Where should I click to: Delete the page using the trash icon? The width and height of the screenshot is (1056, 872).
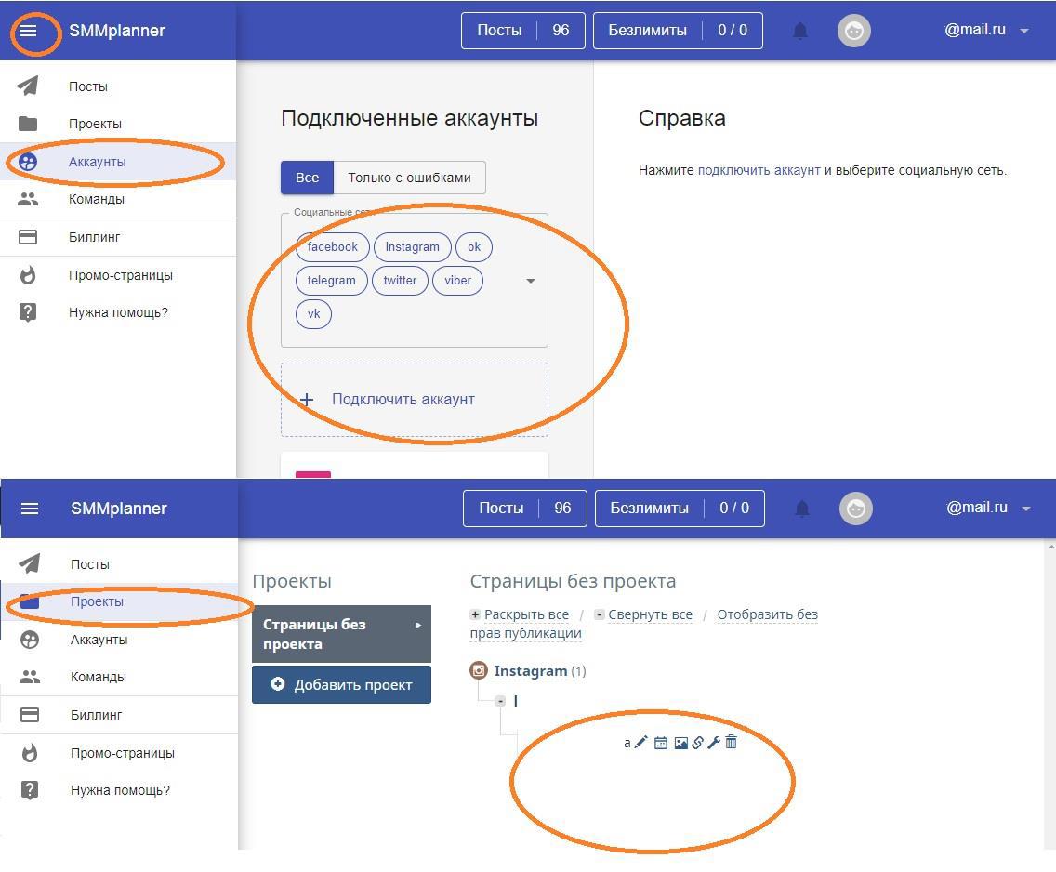pyautogui.click(x=732, y=742)
